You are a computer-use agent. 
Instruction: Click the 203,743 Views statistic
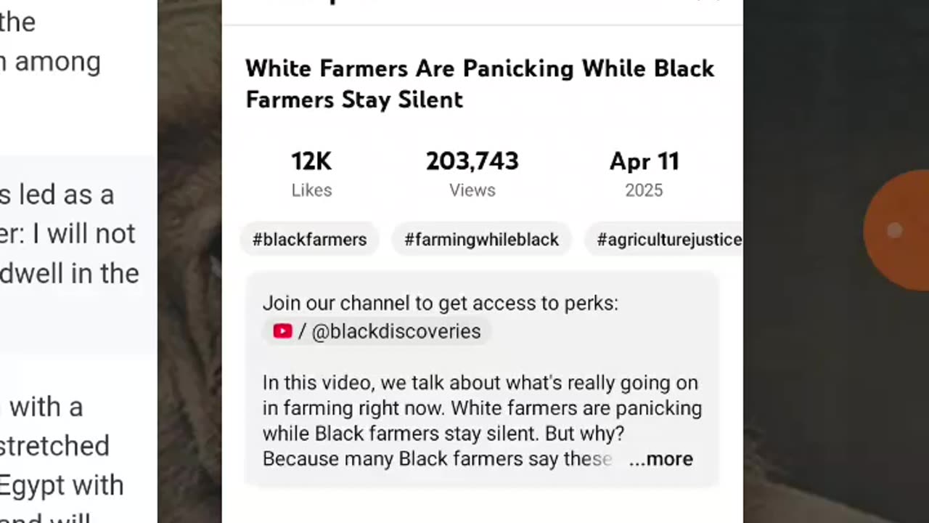[472, 174]
